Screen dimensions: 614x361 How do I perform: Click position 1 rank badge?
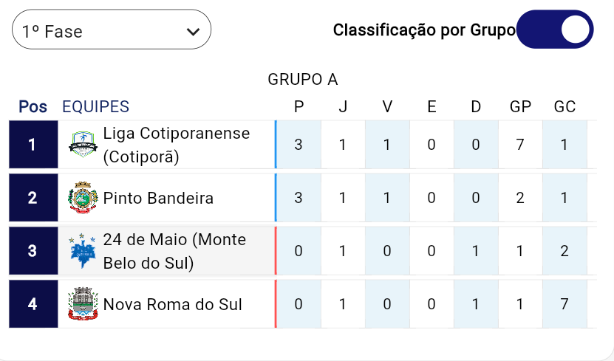(33, 145)
